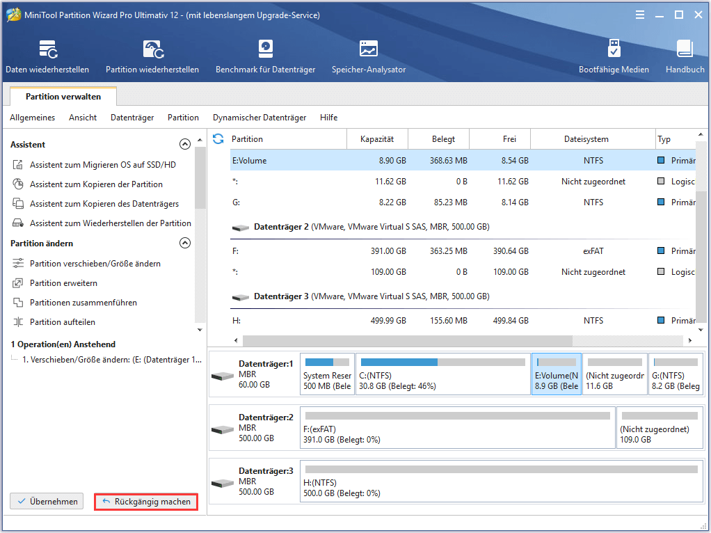Collapse the Assistent section
The image size is (711, 533).
click(185, 144)
